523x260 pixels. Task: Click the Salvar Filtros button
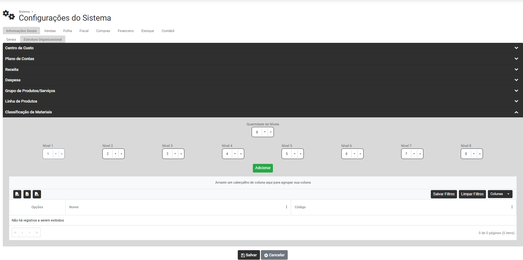[x=444, y=194]
